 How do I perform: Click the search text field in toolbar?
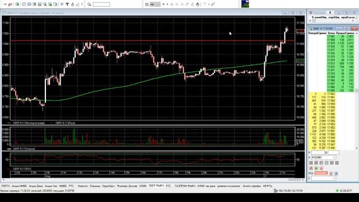[101, 4]
